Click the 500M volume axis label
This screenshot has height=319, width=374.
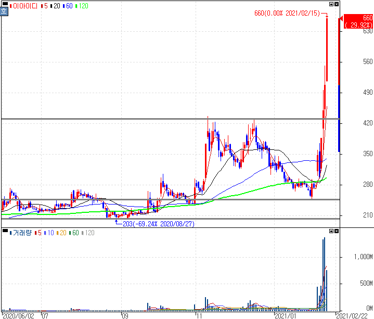coord(366,283)
